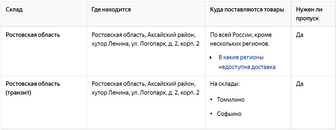Click 'Да' in the first warehouse row
Viewport: 336px width, 130px height.
(x=300, y=35)
